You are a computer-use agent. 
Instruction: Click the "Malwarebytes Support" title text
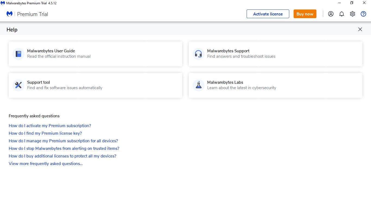click(x=228, y=51)
